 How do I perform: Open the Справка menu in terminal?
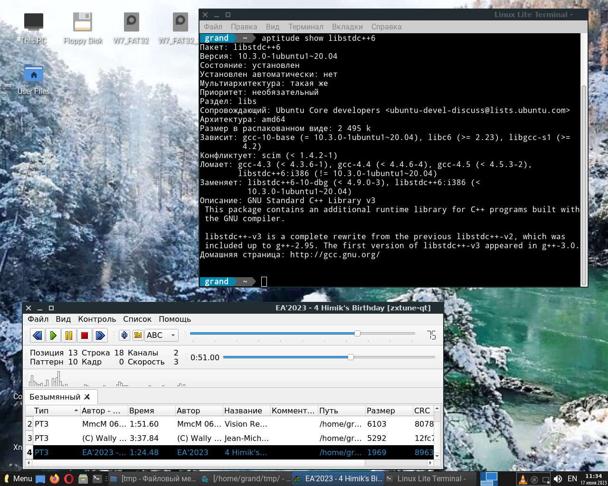click(x=386, y=27)
